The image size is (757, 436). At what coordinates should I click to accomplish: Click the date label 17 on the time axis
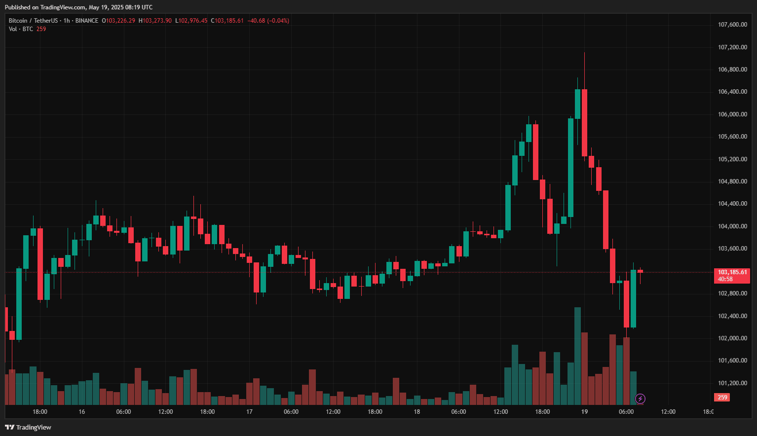point(249,412)
